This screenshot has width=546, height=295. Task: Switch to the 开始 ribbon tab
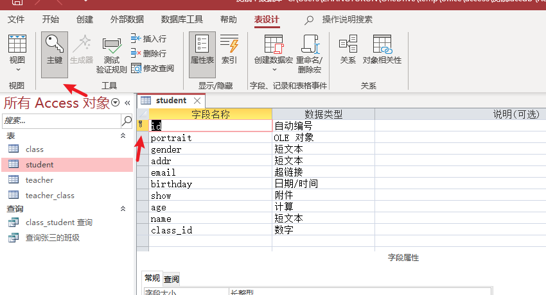point(51,19)
